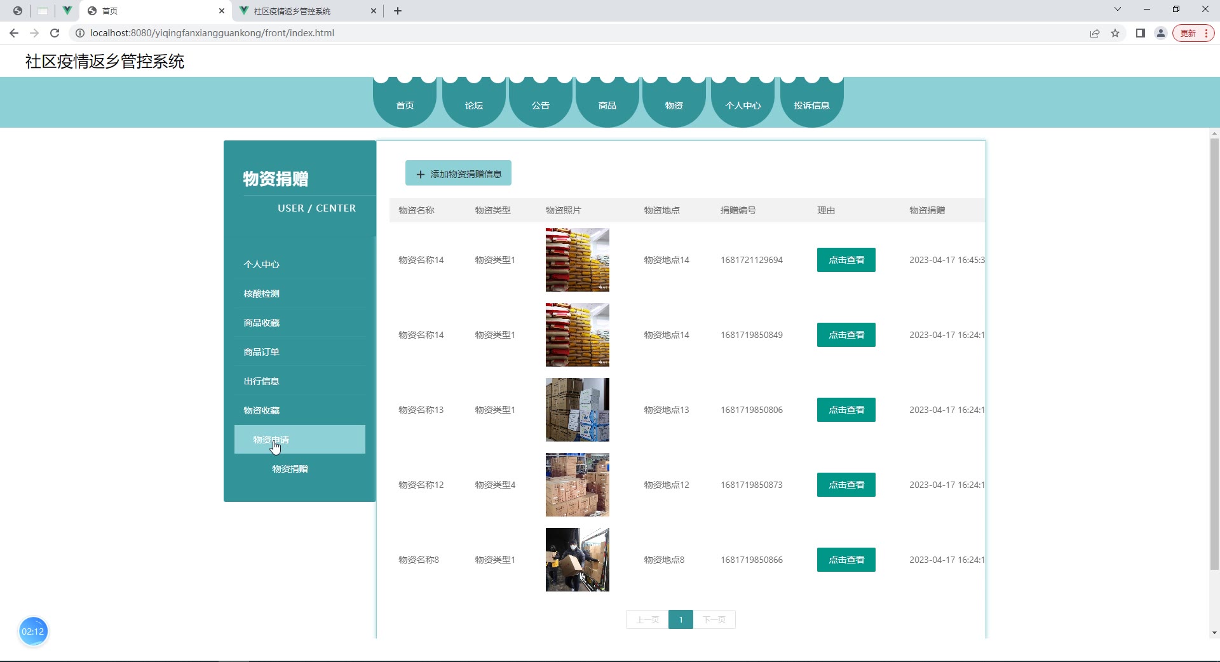This screenshot has width=1220, height=662.
Task: Click the scrollbar down arrow
Action: [1214, 633]
